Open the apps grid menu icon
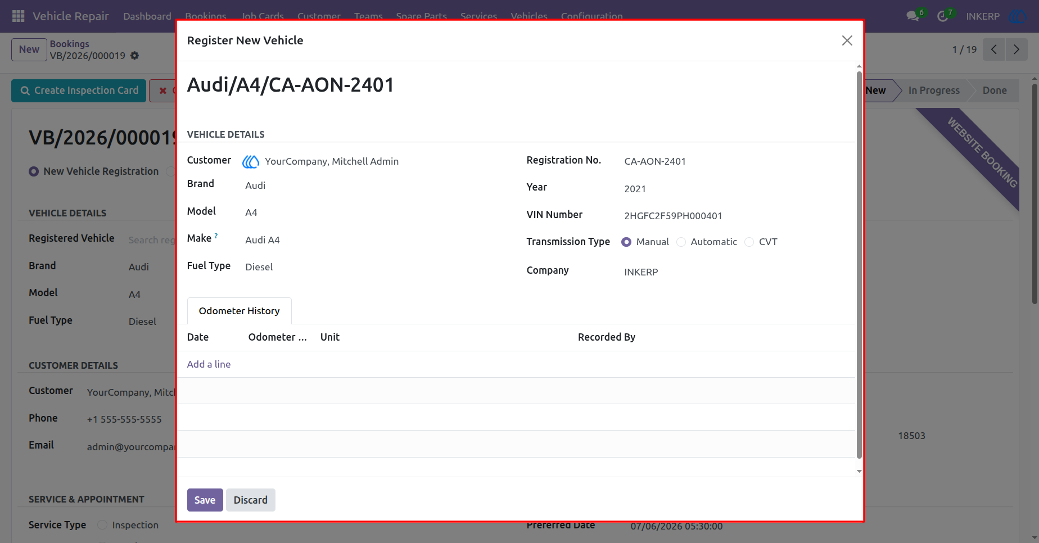 click(18, 16)
